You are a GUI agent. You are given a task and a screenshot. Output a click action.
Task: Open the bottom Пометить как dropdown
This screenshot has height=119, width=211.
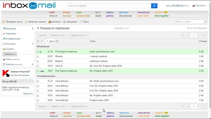pyautogui.click(x=59, y=106)
